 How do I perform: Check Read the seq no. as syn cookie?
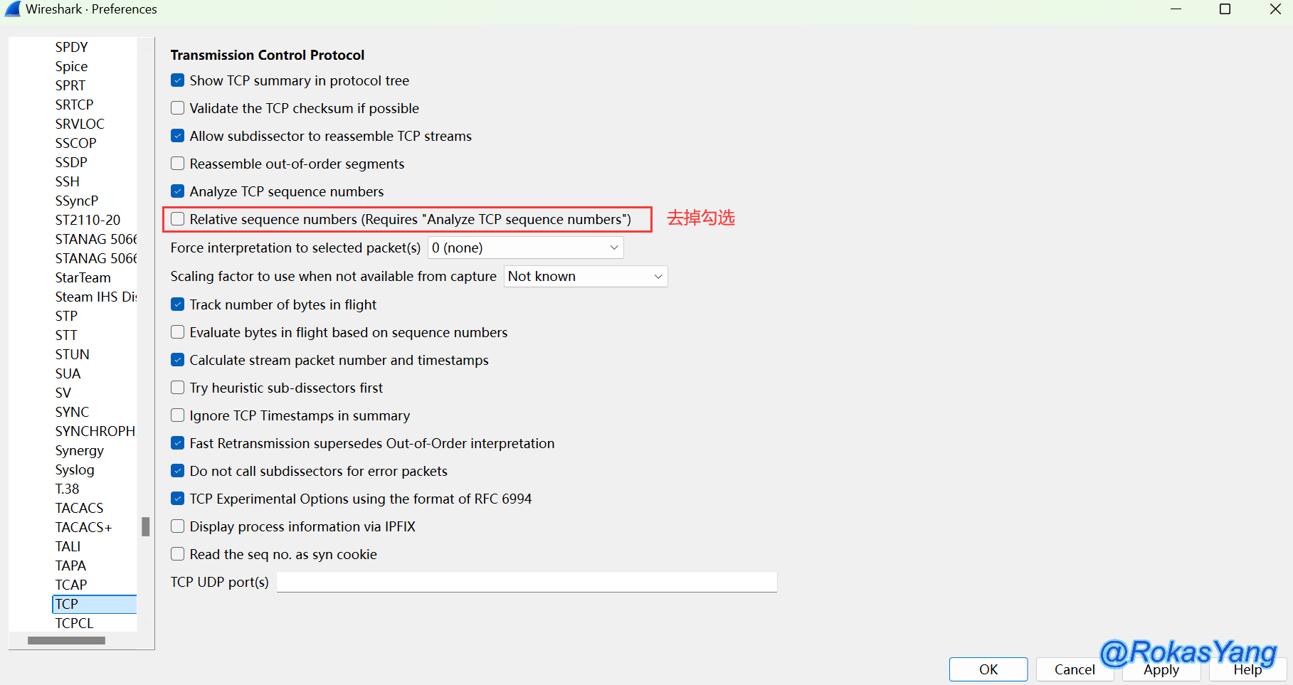(x=178, y=554)
